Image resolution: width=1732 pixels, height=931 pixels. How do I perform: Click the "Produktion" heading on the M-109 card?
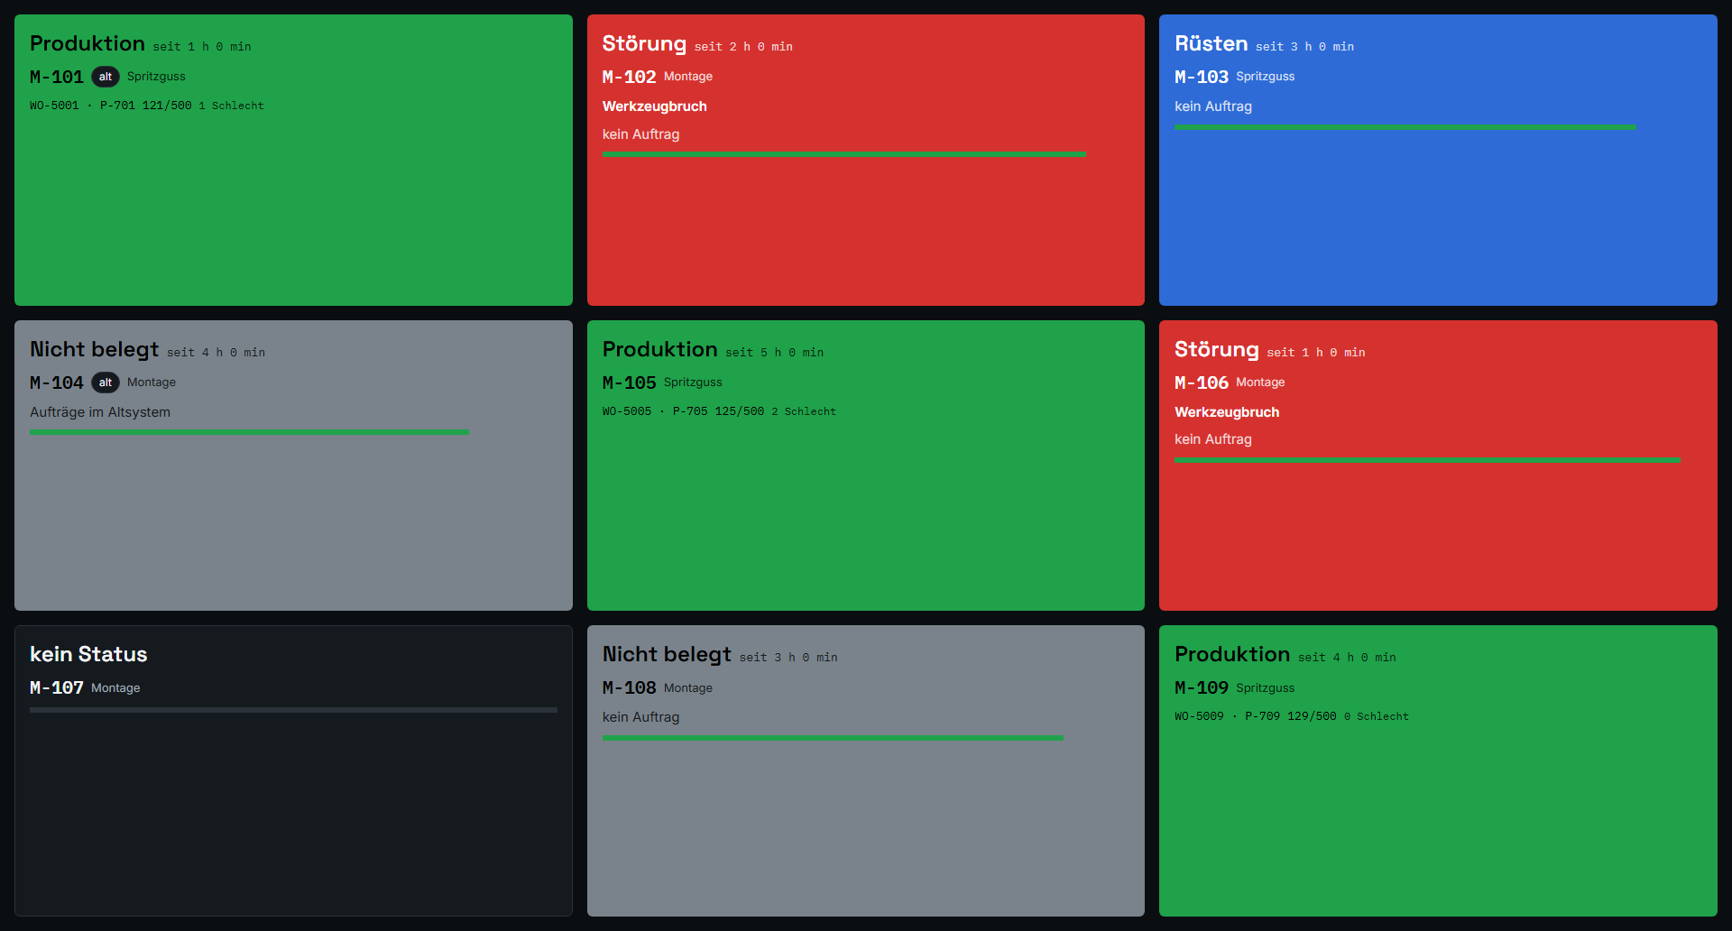click(x=1232, y=654)
